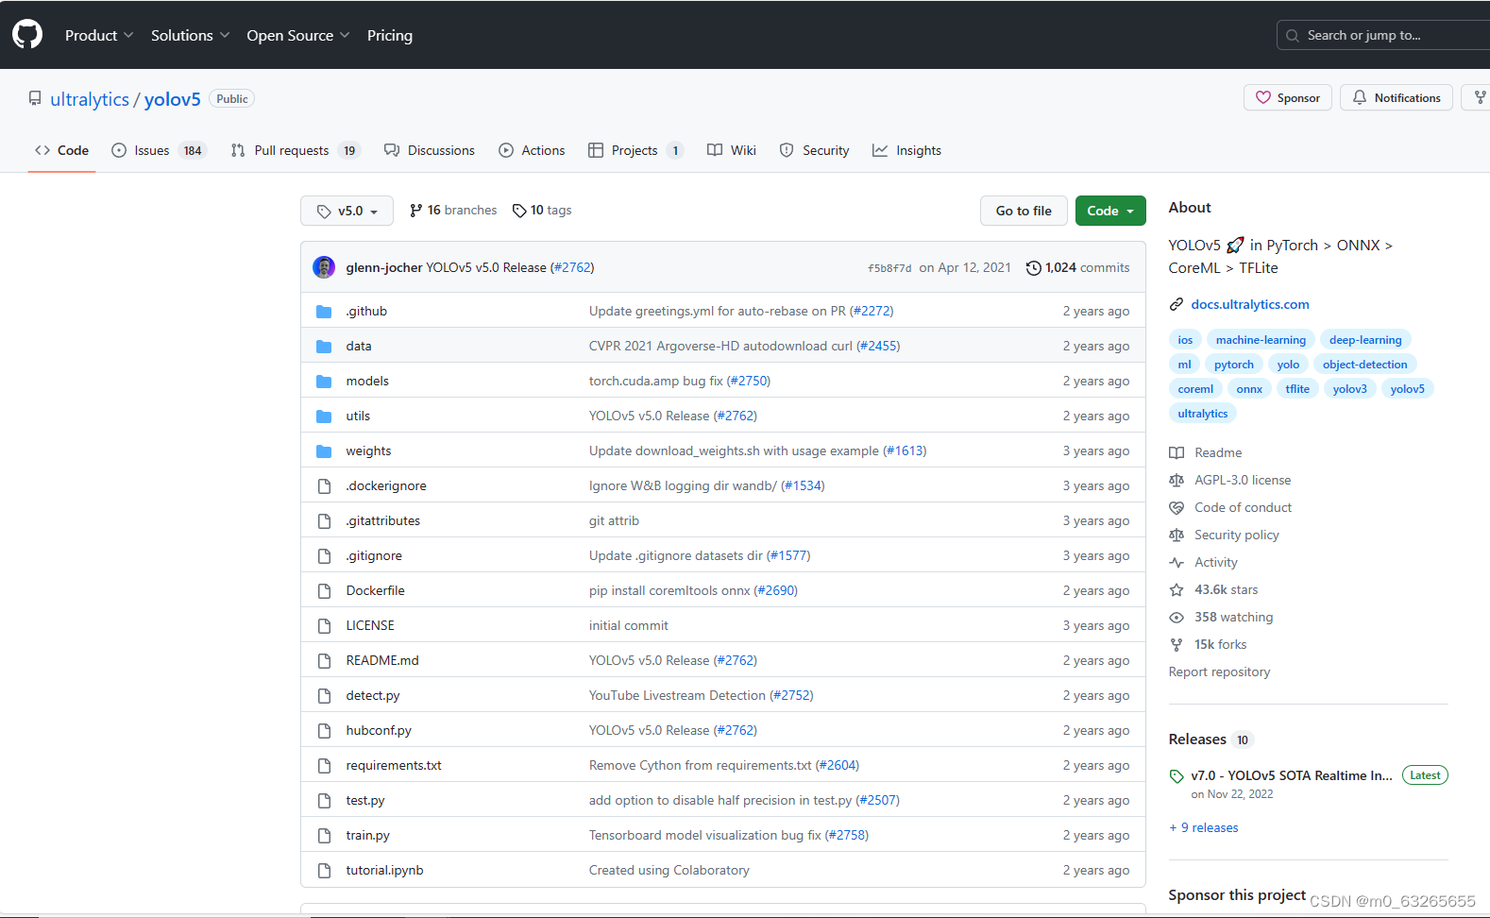
Task: Click the Go to file button
Action: tap(1024, 211)
